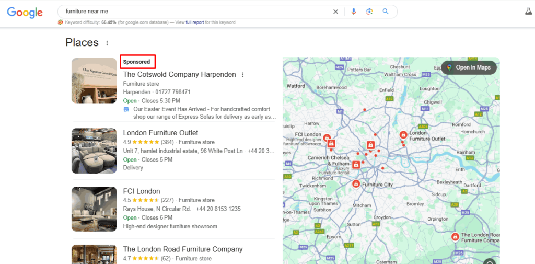The height and width of the screenshot is (264, 535).
Task: Click the London Road Furniture Company map pin
Action: 455,237
